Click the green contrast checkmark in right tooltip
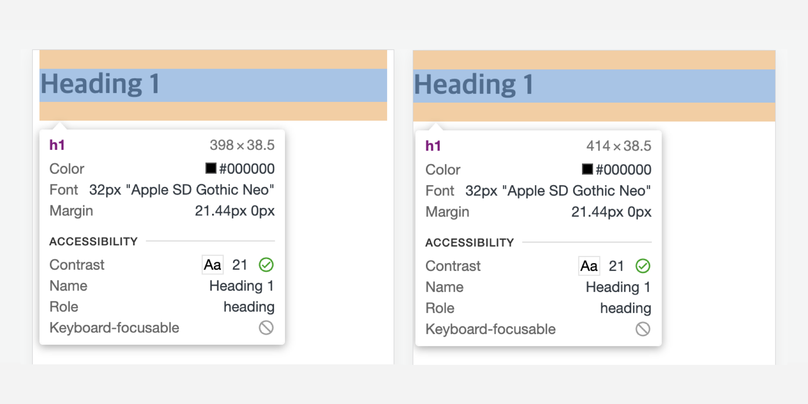Screen dimensions: 808x404 pos(643,266)
